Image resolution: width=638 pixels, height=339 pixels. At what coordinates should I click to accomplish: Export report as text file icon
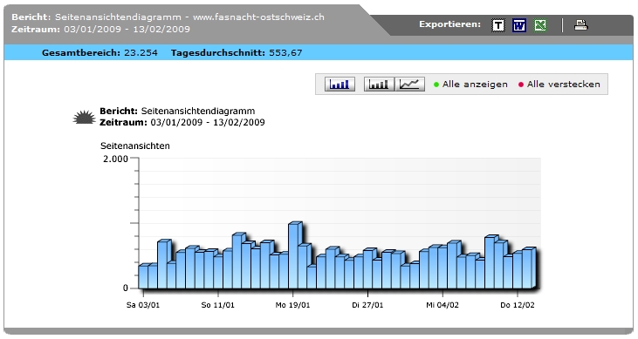point(498,25)
